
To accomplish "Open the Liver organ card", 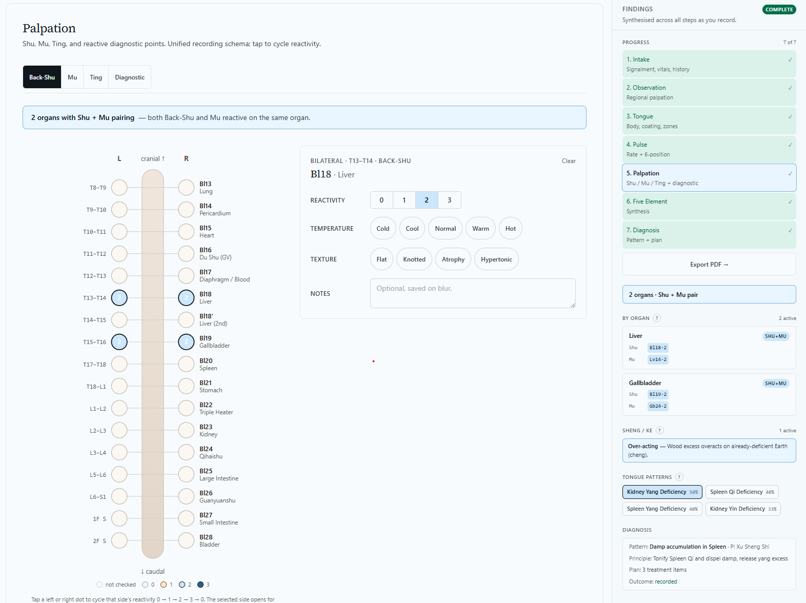I will (x=709, y=348).
